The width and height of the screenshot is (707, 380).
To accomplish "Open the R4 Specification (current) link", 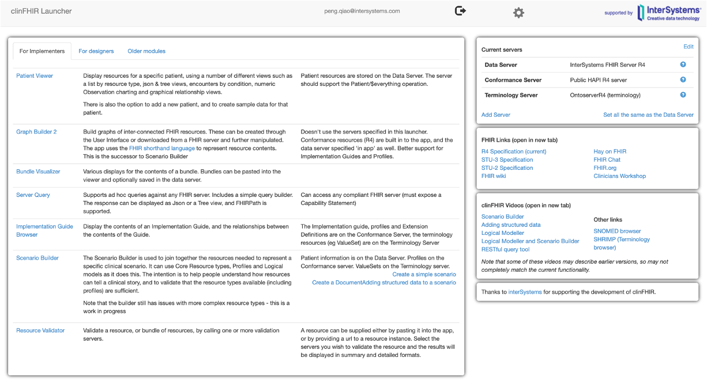I will click(x=514, y=152).
